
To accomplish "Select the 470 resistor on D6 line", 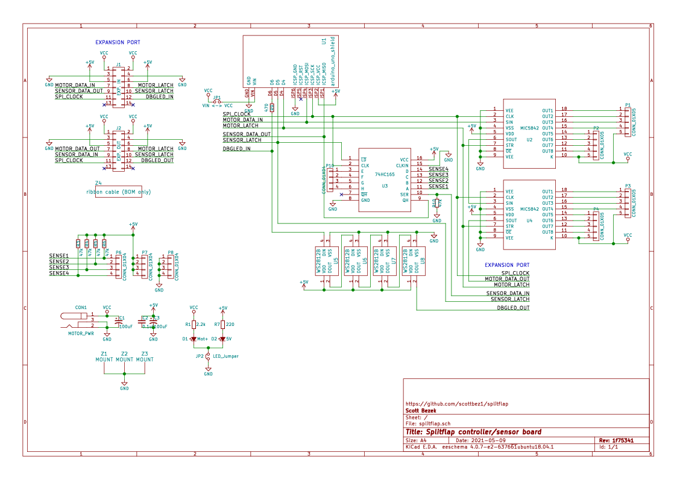I will tap(271, 108).
